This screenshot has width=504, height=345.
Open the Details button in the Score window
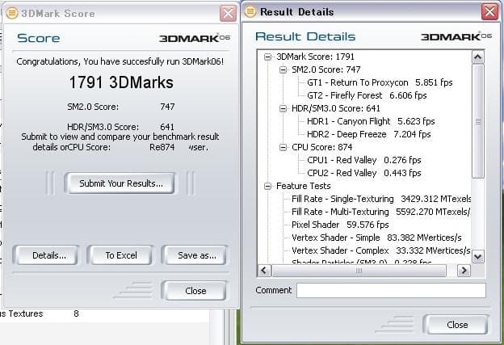pos(48,255)
